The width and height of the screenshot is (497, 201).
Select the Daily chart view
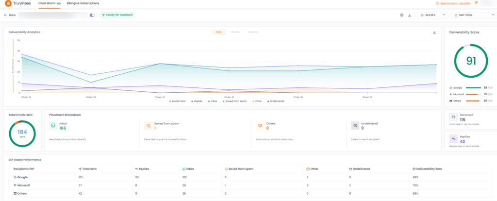click(219, 32)
